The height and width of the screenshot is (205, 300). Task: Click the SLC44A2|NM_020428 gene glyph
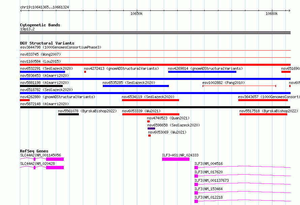[x=42, y=168]
